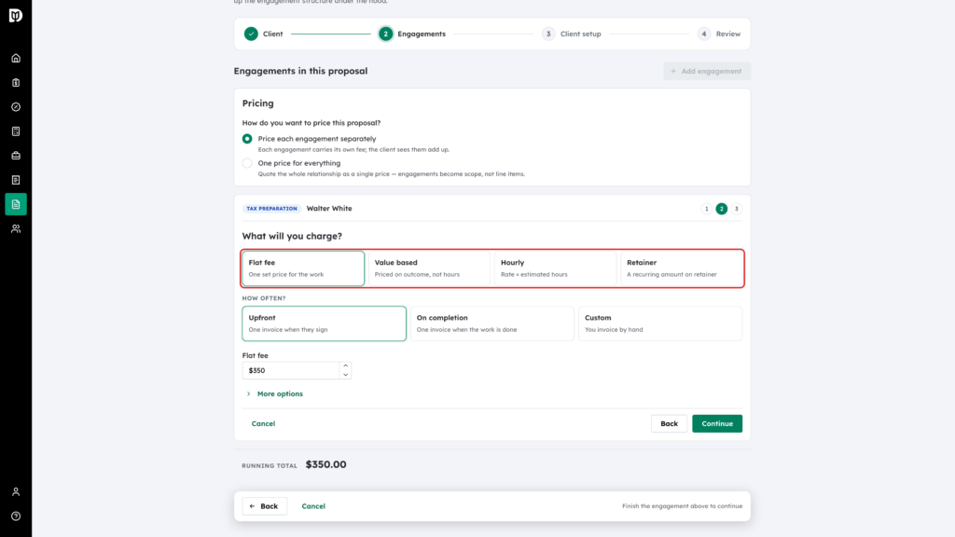Click the engagement sub-step 2 circle
The height and width of the screenshot is (537, 955).
(722, 209)
